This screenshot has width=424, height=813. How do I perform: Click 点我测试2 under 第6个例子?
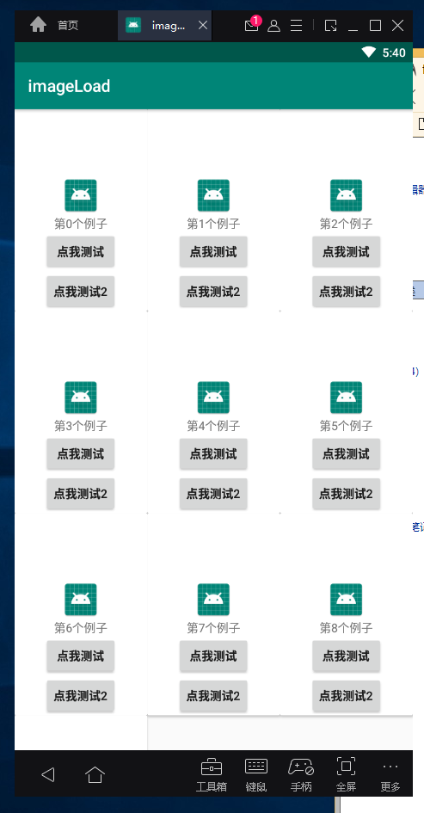80,696
